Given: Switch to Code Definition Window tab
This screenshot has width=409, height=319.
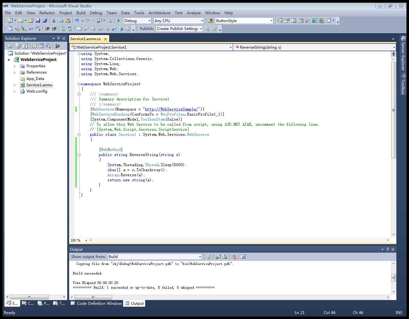Looking at the screenshot, I should [x=96, y=304].
